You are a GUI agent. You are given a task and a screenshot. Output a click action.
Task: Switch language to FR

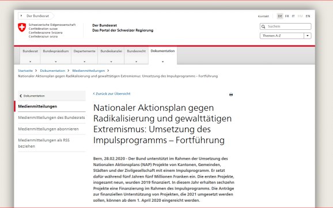click(287, 16)
